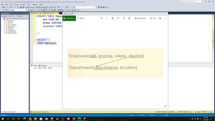Switch to the Results tab
Viewport: 215px width, 121px height.
tap(34, 66)
